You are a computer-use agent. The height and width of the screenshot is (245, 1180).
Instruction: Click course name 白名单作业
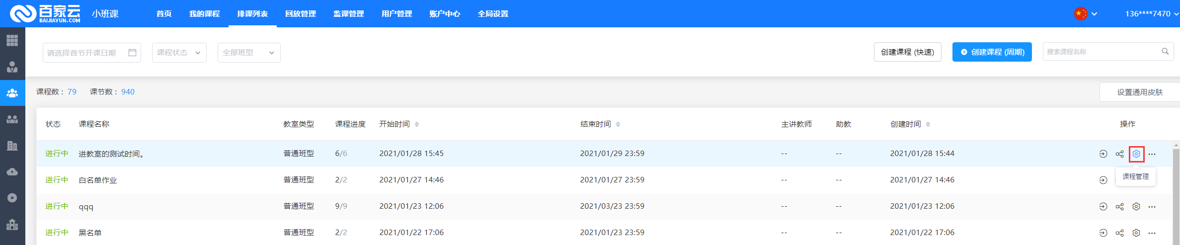[98, 180]
